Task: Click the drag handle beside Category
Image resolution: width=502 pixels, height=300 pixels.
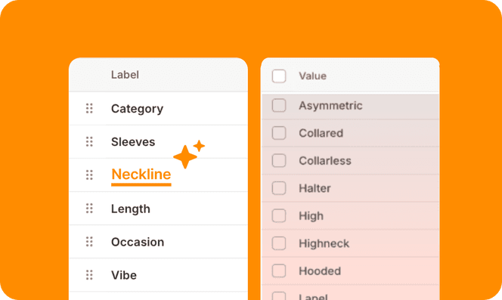Action: [89, 109]
